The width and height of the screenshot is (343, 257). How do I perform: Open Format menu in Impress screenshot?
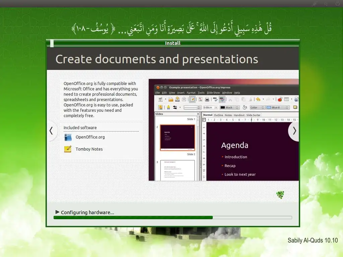click(x=191, y=93)
